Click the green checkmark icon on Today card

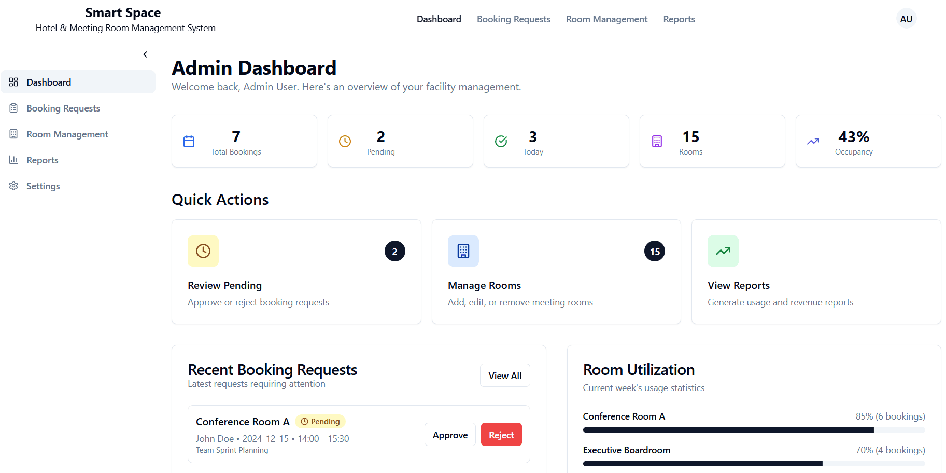(x=501, y=141)
